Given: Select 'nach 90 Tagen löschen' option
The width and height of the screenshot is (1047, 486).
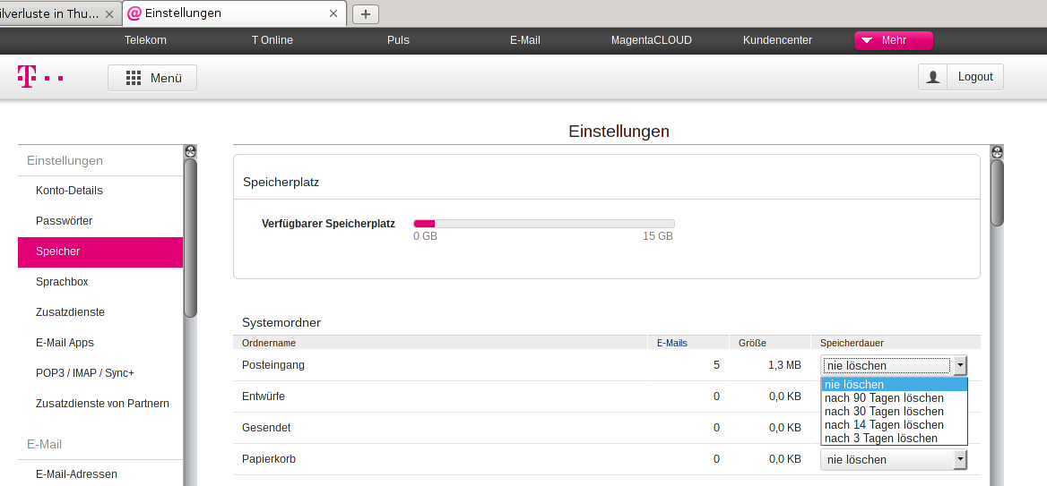Looking at the screenshot, I should [884, 398].
